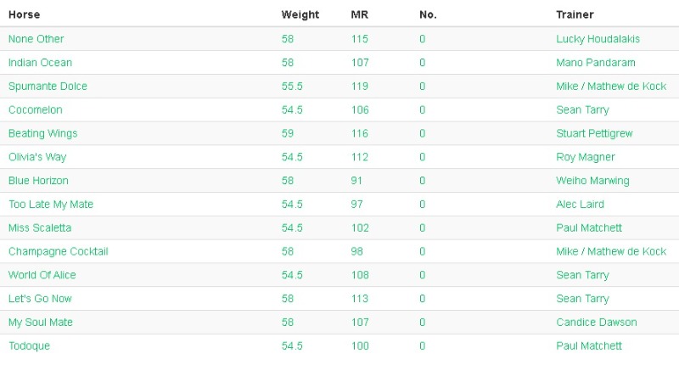Click the MR column header
This screenshot has height=371, width=679.
[x=359, y=14]
